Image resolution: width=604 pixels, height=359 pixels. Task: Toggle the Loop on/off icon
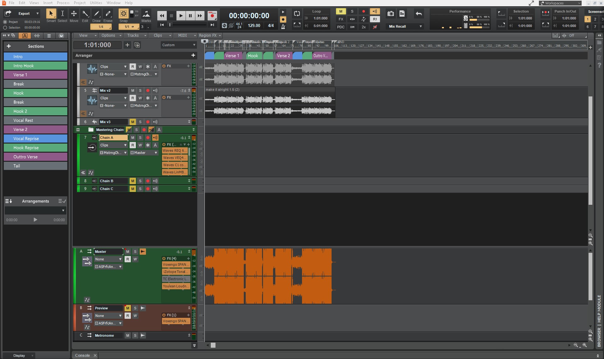coord(297,14)
